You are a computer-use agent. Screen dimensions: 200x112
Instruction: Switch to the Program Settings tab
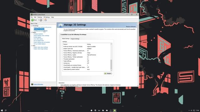pos(75,39)
